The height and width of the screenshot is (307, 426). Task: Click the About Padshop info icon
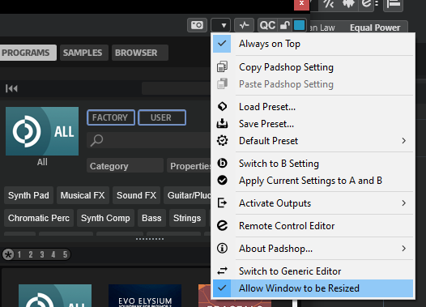[222, 248]
